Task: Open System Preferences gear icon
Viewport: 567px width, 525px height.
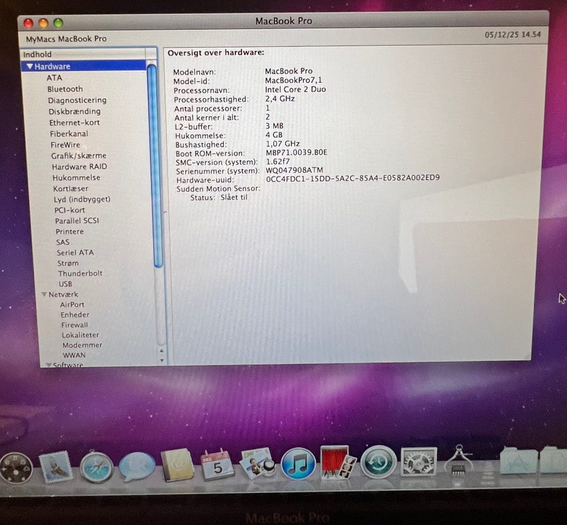Action: 419,462
